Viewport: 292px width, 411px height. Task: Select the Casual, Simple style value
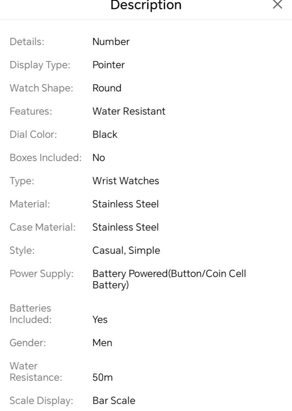pos(126,250)
